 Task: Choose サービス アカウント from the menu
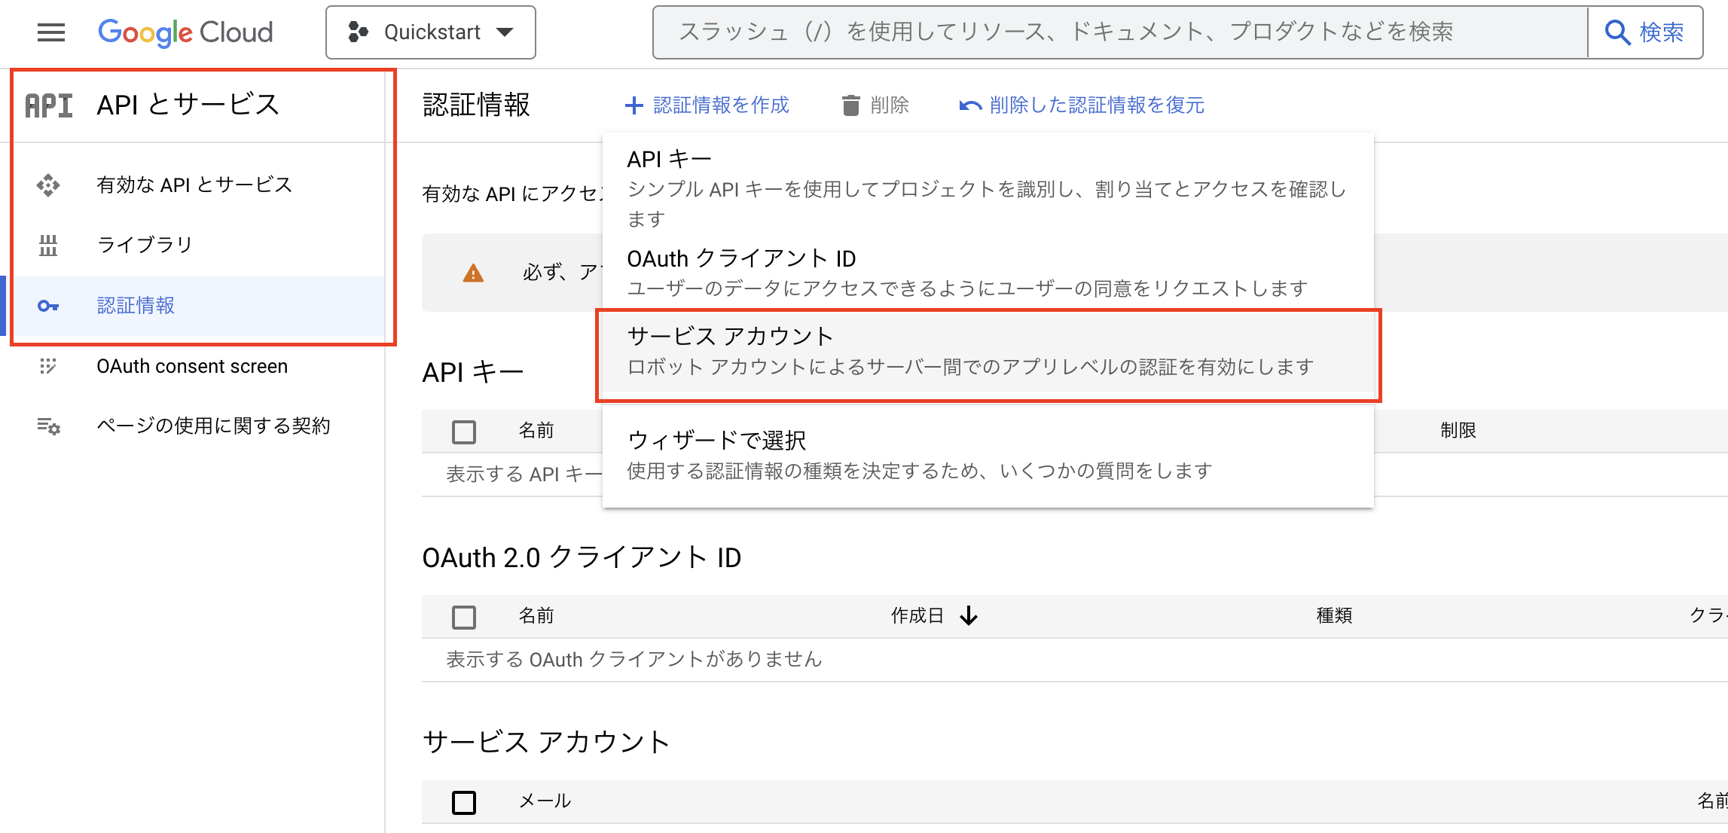tap(988, 351)
